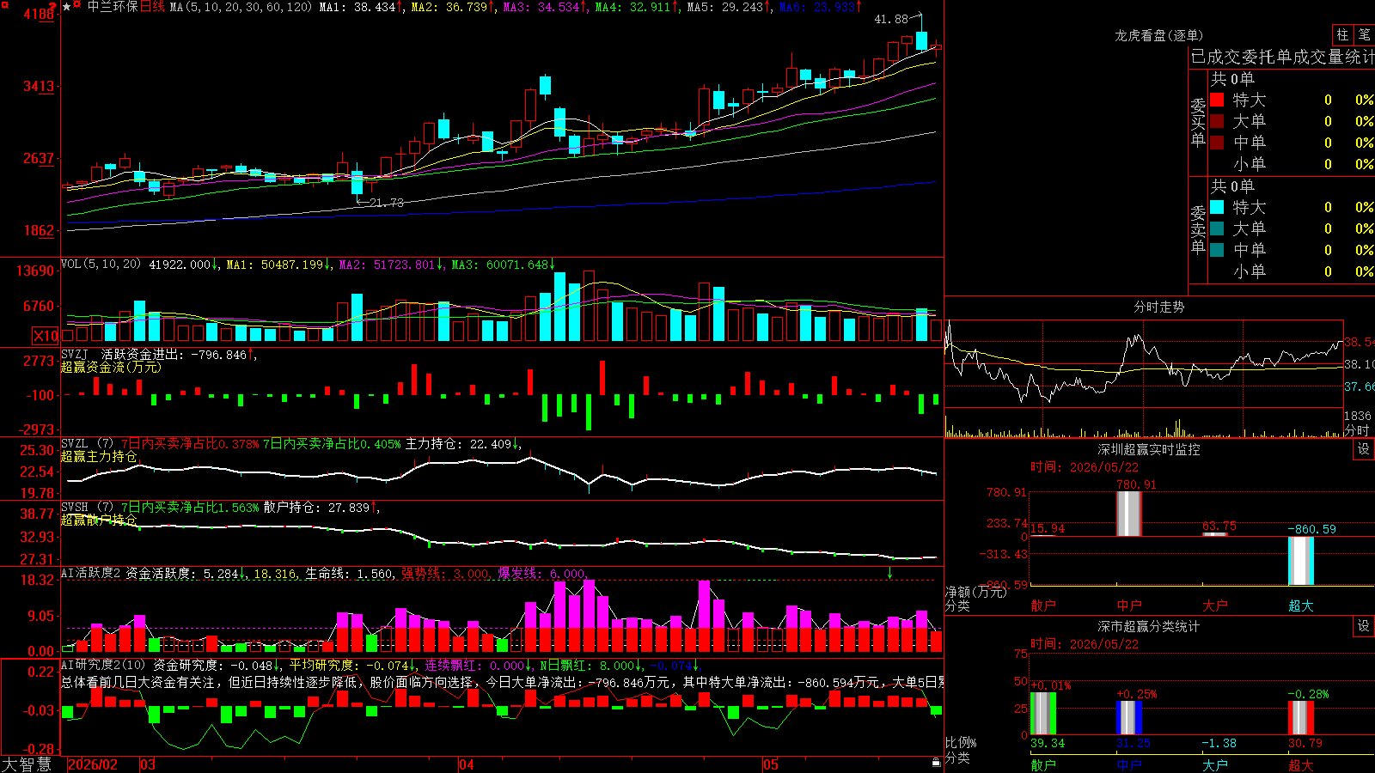Click the yellow MA2: 36.739 value
Screen dimensions: 1375x773
[449, 7]
